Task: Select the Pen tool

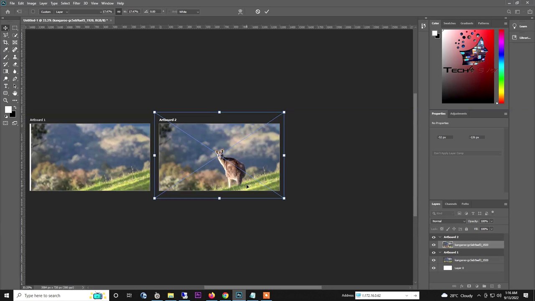Action: coord(15,79)
